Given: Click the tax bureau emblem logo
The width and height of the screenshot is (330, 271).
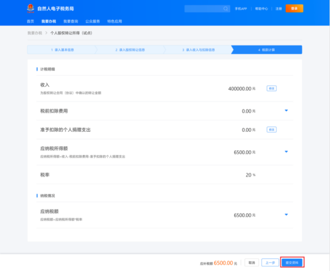Looking at the screenshot, I should 30,8.
